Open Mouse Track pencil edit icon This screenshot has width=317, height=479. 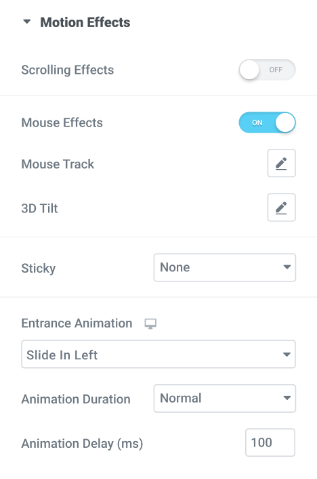pos(282,163)
